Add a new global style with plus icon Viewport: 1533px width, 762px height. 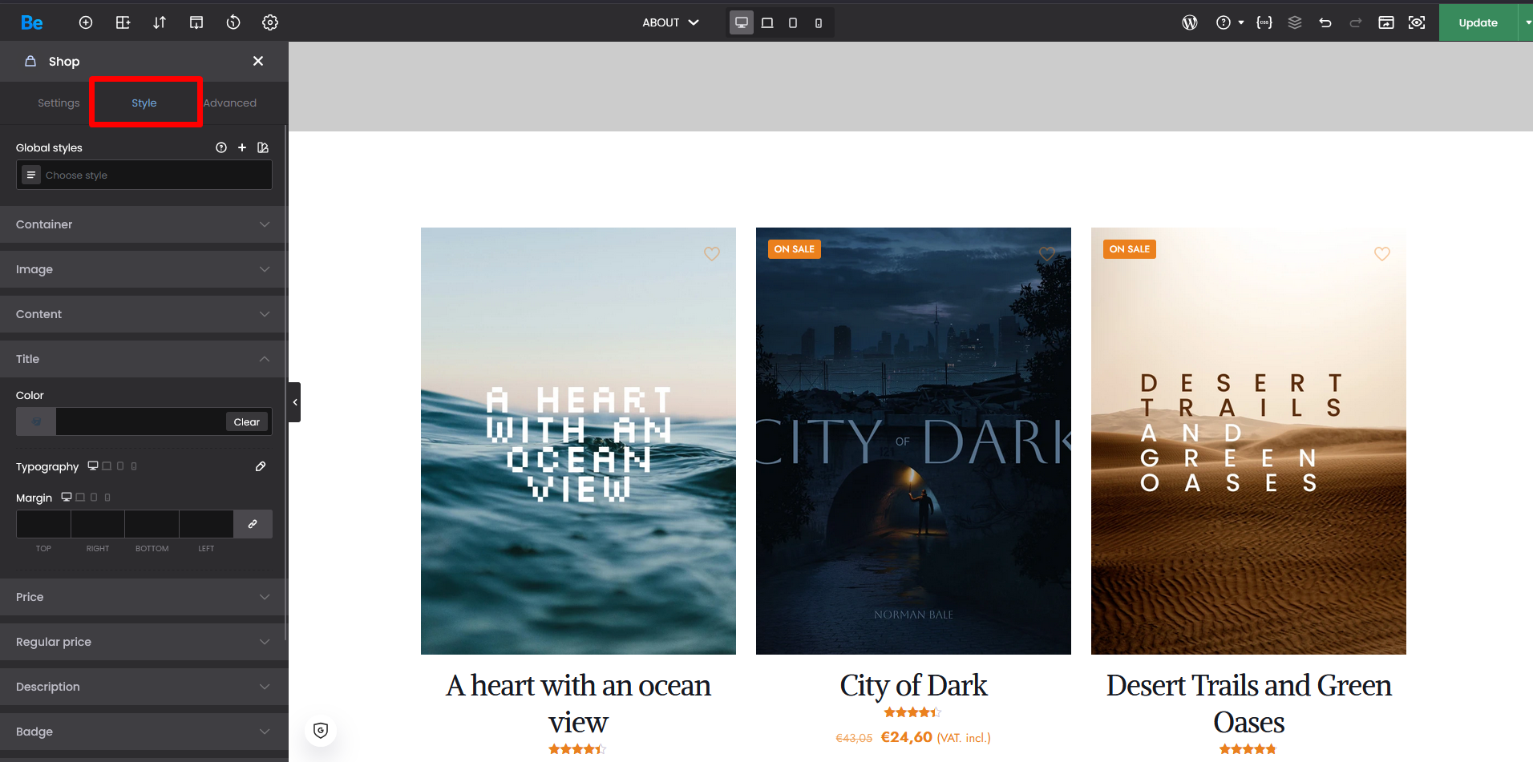coord(242,147)
